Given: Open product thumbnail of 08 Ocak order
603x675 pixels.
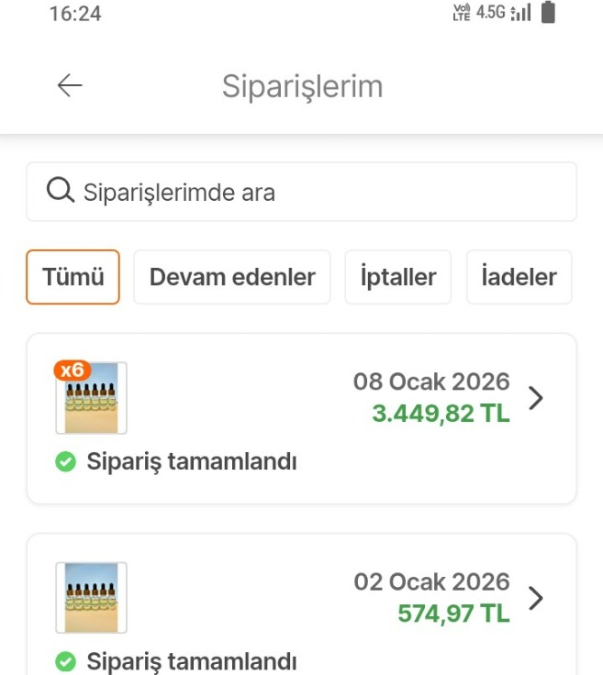Looking at the screenshot, I should 92,400.
